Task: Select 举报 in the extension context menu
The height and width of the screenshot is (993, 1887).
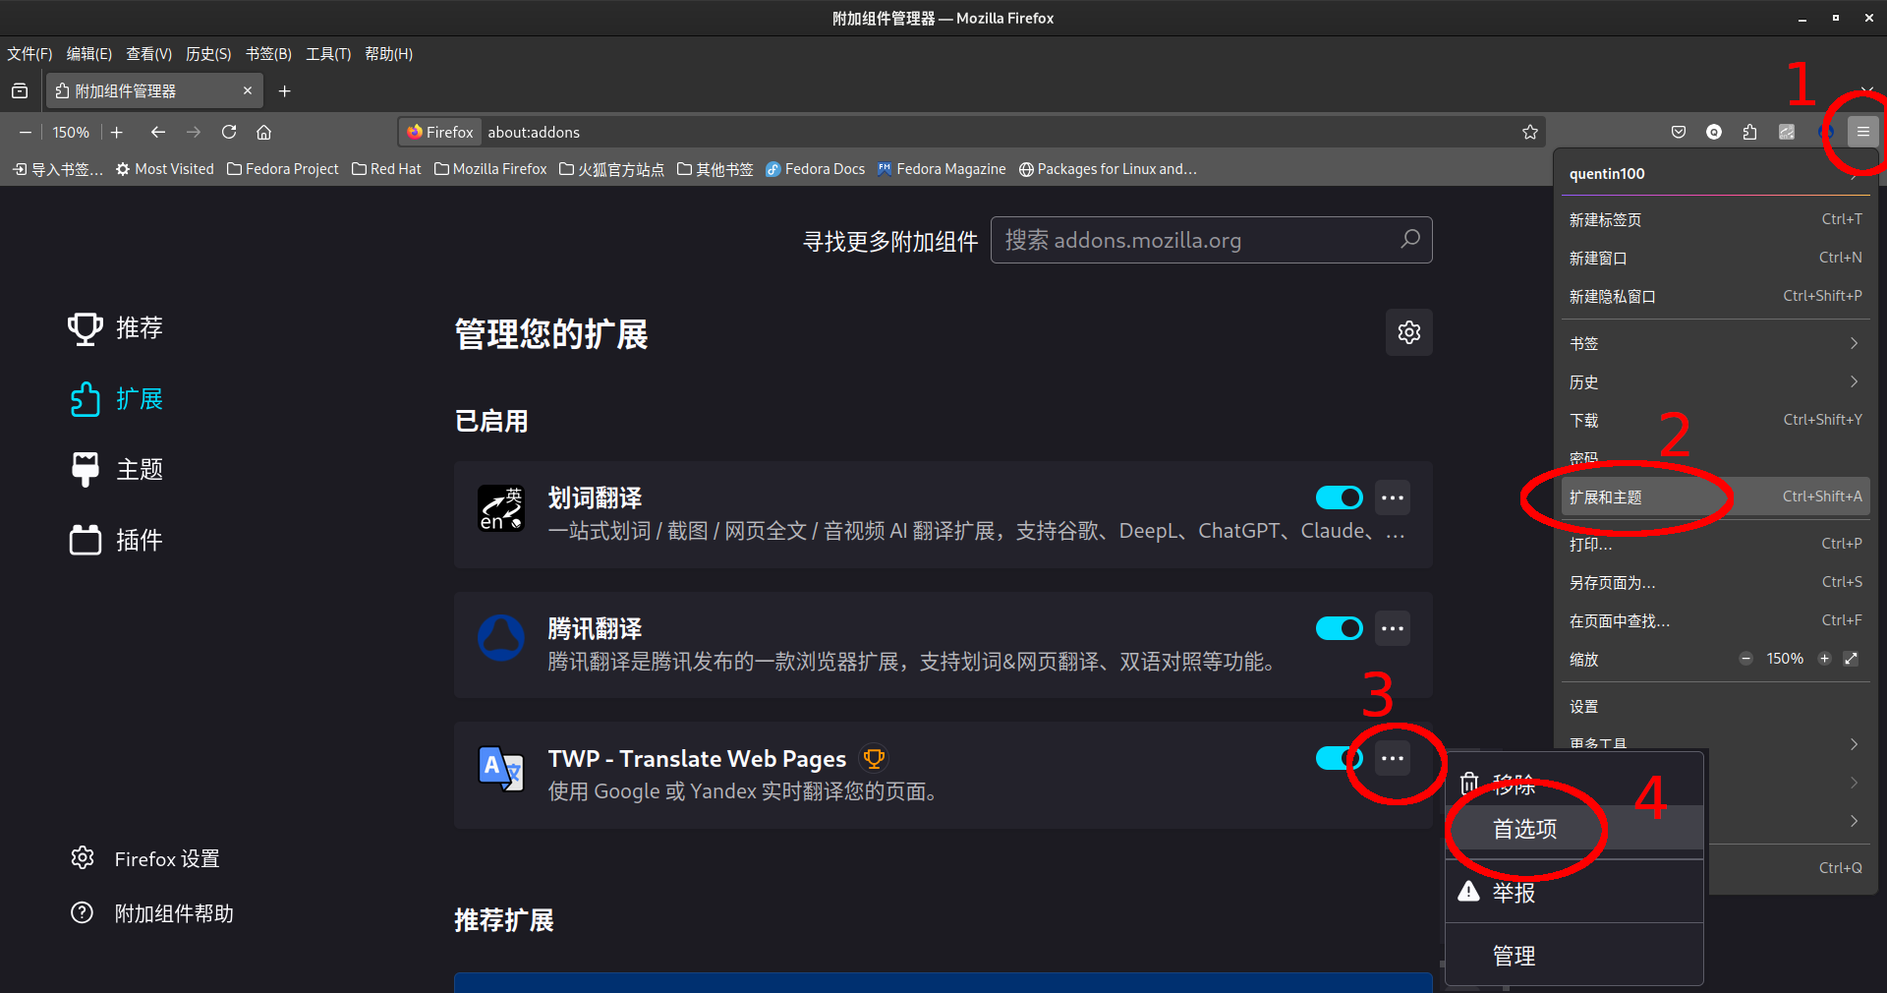Action: 1574,892
